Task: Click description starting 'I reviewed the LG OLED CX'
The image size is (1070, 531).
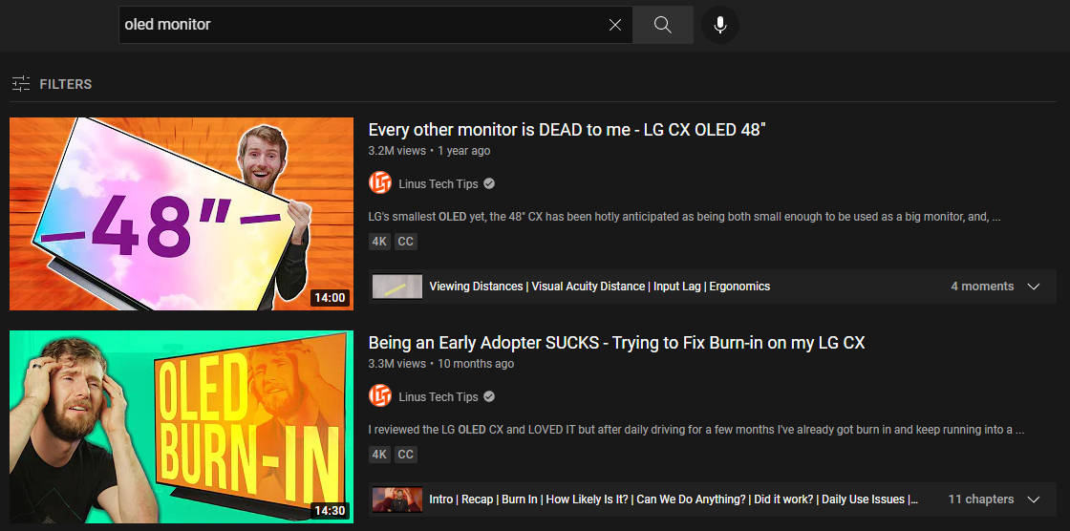Action: (x=696, y=430)
